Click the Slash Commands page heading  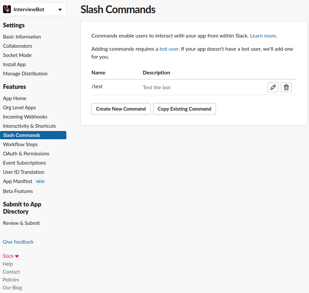pos(118,10)
